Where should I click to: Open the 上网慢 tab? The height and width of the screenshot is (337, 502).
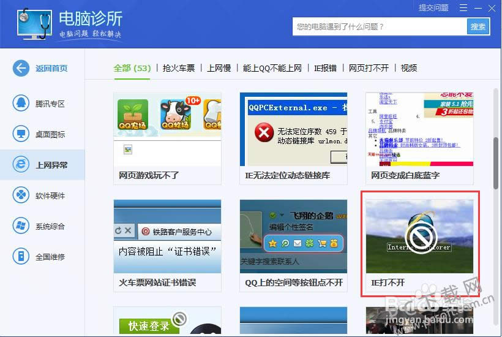[219, 68]
